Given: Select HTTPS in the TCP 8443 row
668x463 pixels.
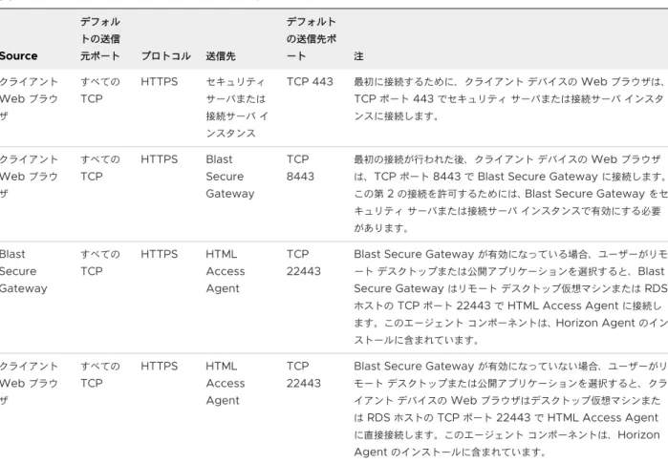Looking at the screenshot, I should [160, 159].
